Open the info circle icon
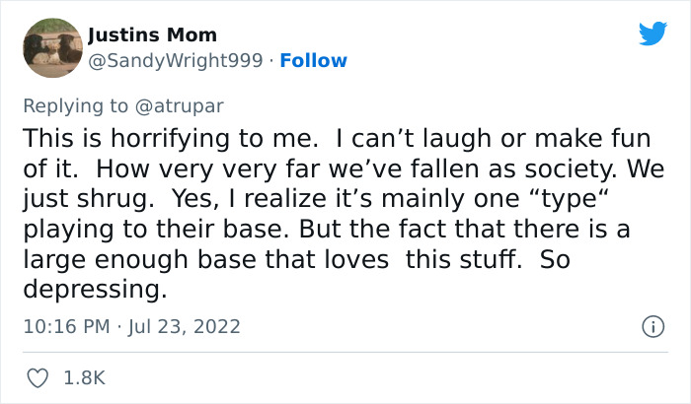Image resolution: width=691 pixels, height=404 pixels. 652,325
